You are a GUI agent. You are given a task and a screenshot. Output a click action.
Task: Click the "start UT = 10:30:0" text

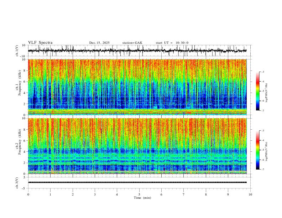tap(172, 43)
